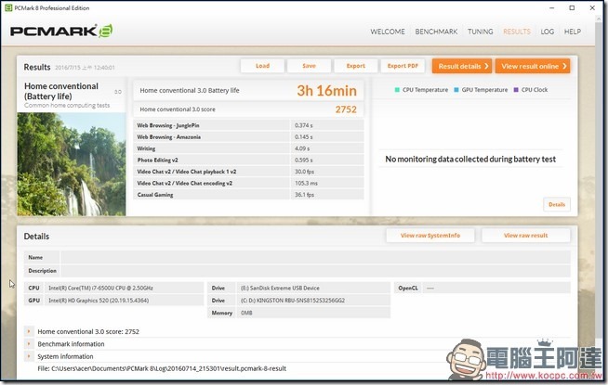The height and width of the screenshot is (385, 608).
Task: Click the Description input field
Action: [316, 271]
